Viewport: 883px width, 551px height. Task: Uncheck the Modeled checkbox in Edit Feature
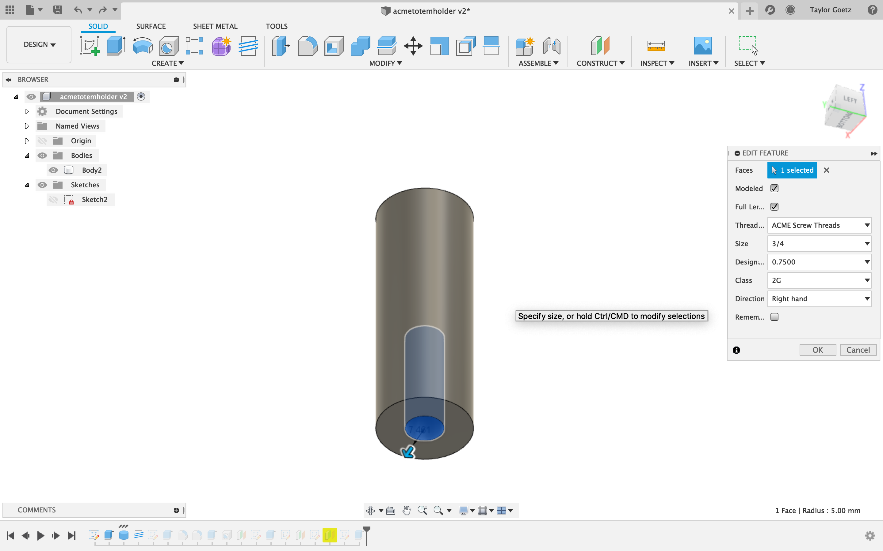pos(775,188)
